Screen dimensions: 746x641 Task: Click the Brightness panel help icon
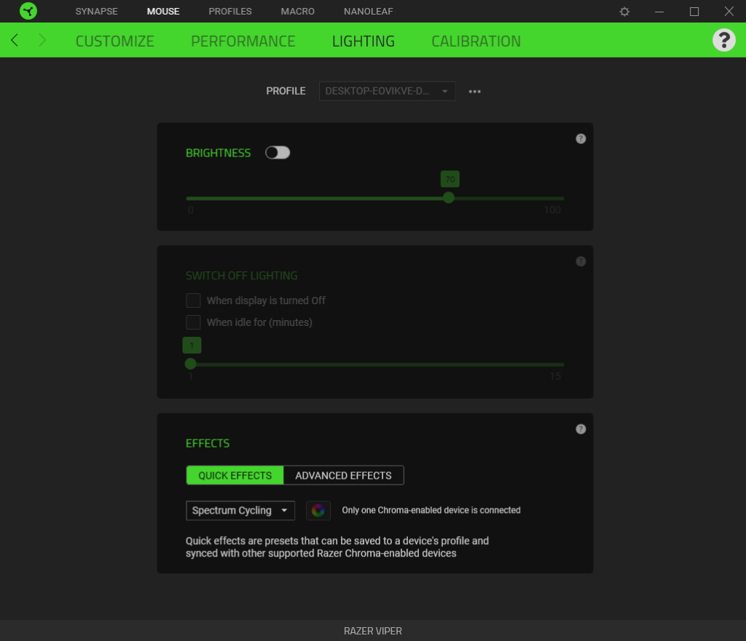(581, 139)
